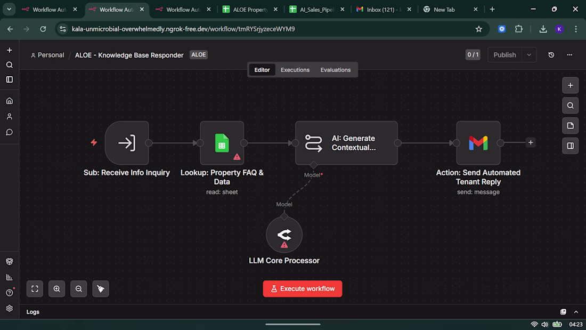Select the AI: Generate Contextual node
Viewport: 586px width, 330px height.
[x=346, y=143]
